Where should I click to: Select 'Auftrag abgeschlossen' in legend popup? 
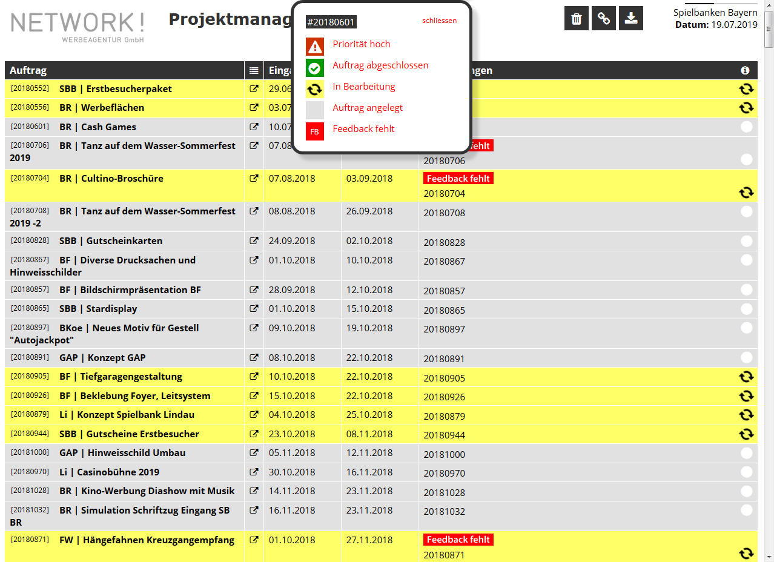point(380,65)
